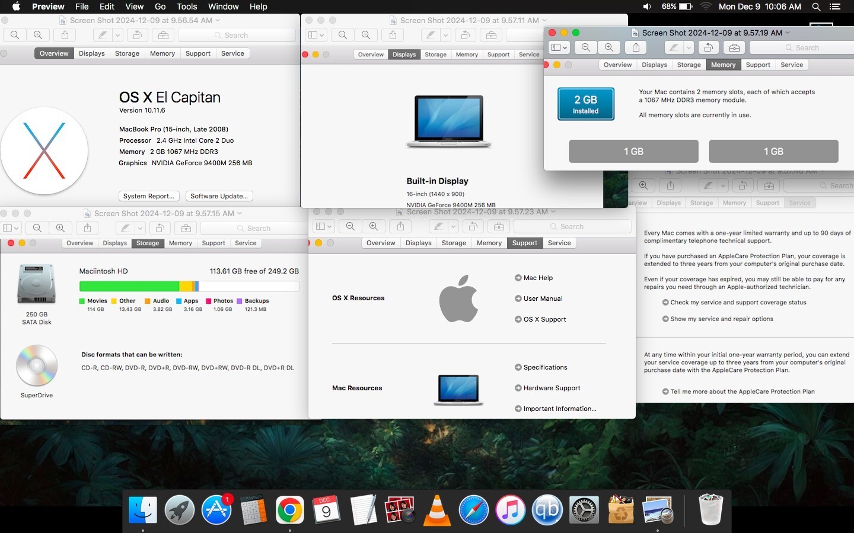Open Safari from the Dock
The width and height of the screenshot is (854, 533).
tap(474, 510)
